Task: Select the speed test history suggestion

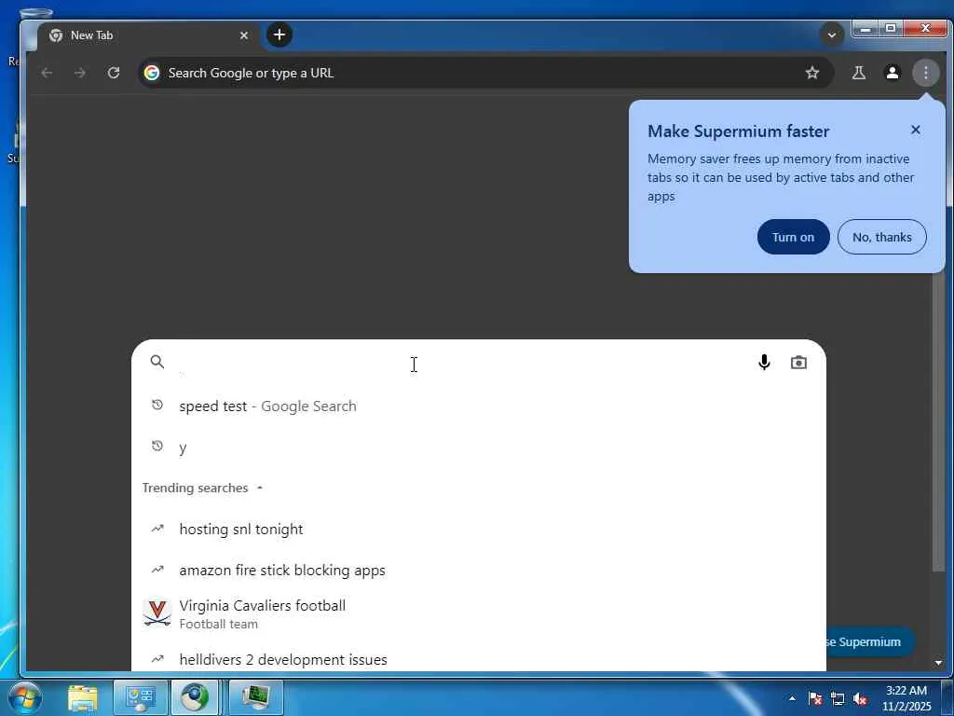Action: (x=478, y=406)
